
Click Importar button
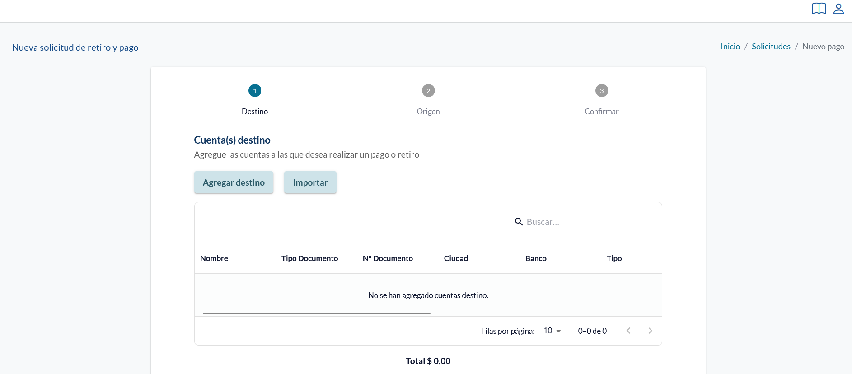tap(310, 182)
